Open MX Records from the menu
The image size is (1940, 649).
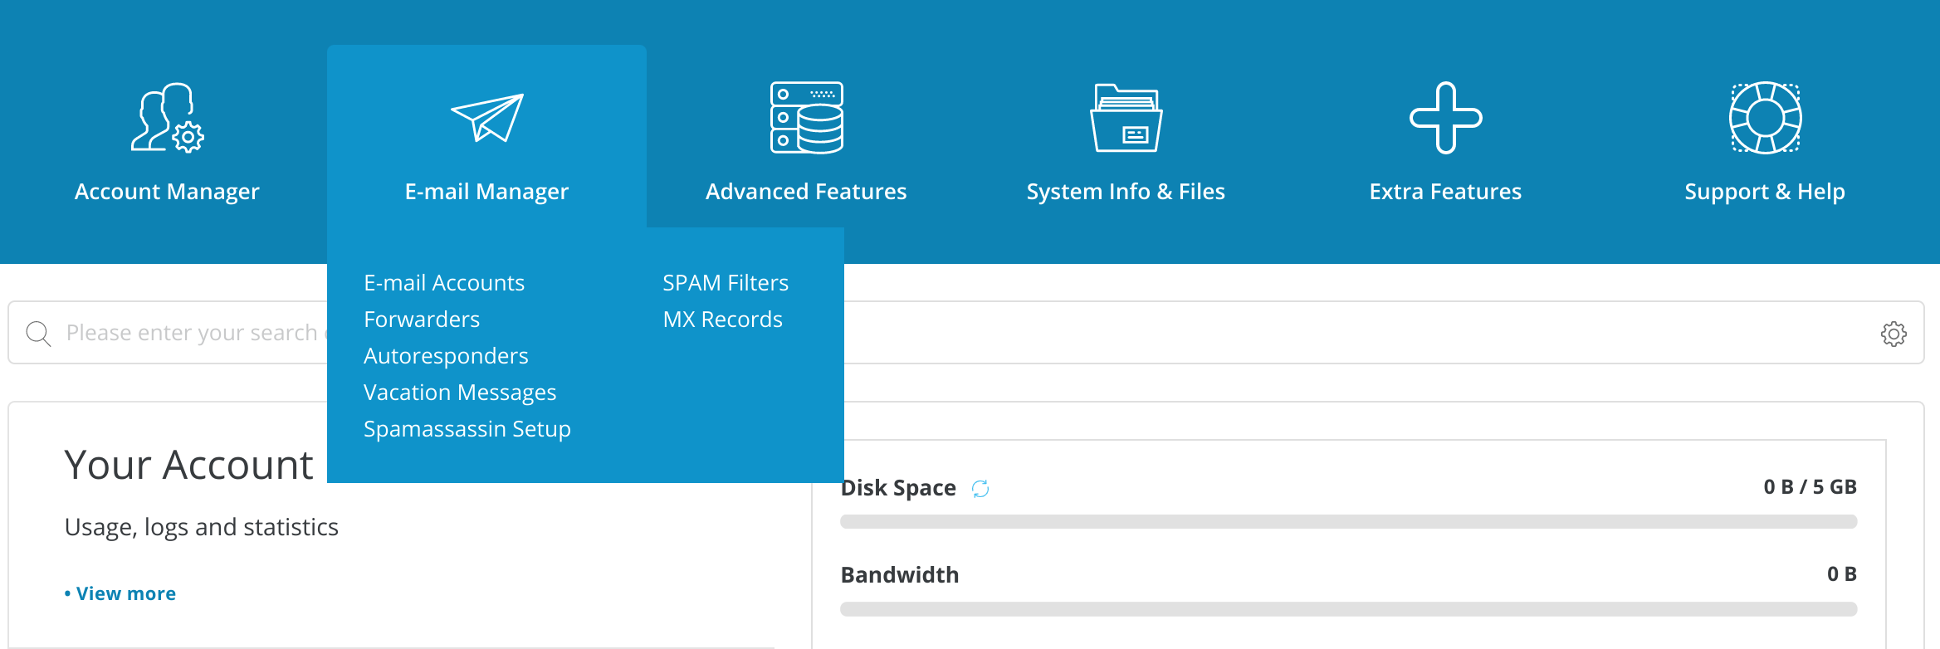pyautogui.click(x=722, y=320)
